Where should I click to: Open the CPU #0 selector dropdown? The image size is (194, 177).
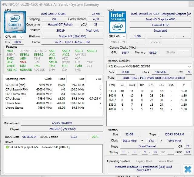(14, 36)
